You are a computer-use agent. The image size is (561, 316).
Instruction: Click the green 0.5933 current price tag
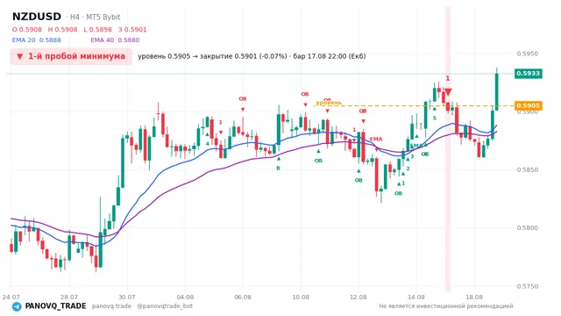point(528,74)
